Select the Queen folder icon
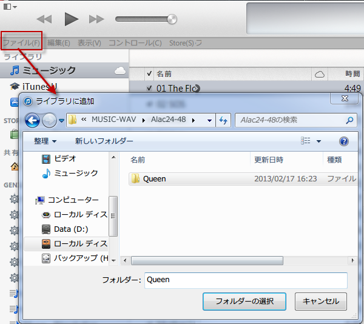This screenshot has width=364, height=324. [135, 179]
